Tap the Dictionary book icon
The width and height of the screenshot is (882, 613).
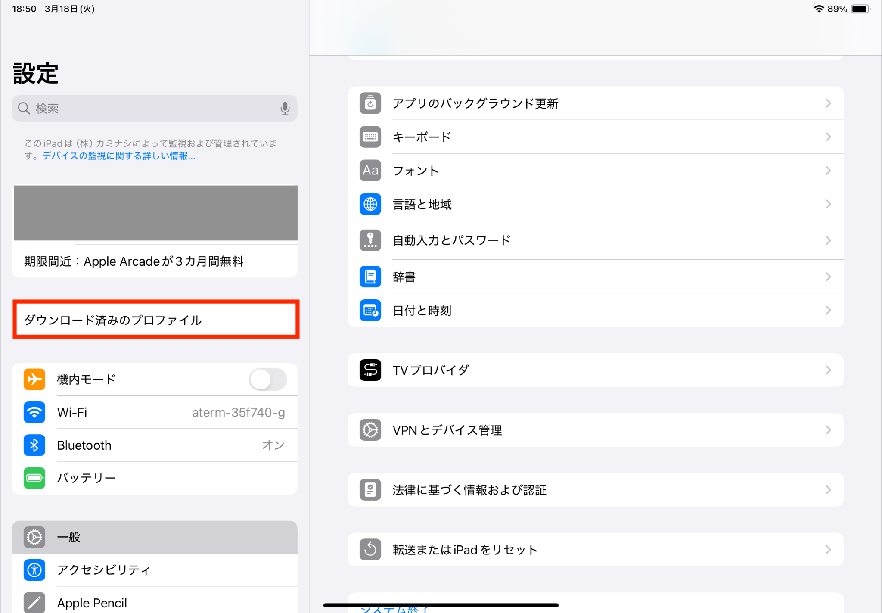[370, 277]
